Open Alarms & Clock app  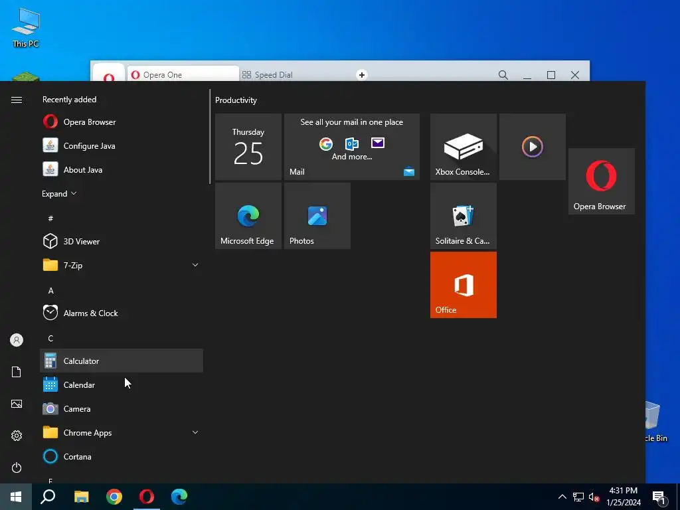[x=122, y=313]
